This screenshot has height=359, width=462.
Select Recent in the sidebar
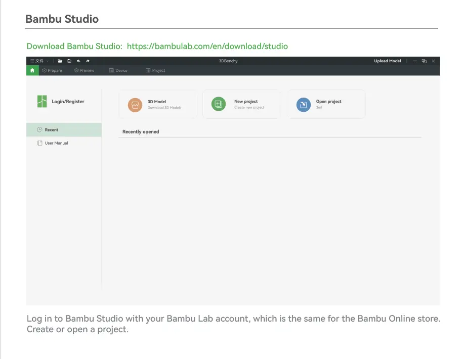click(x=64, y=130)
